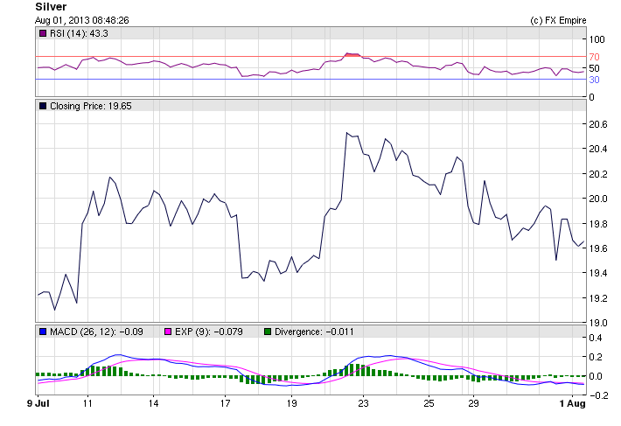Click the magenta EXP legend swatch

click(x=169, y=332)
